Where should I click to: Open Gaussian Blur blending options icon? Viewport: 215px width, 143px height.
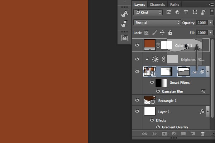tap(203, 91)
